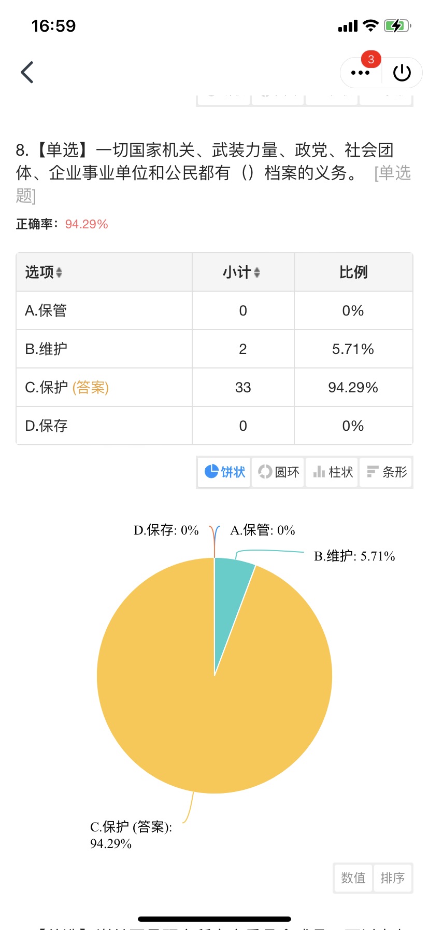The height and width of the screenshot is (930, 429).
Task: Toggle 排序 sorting button
Action: tap(393, 878)
